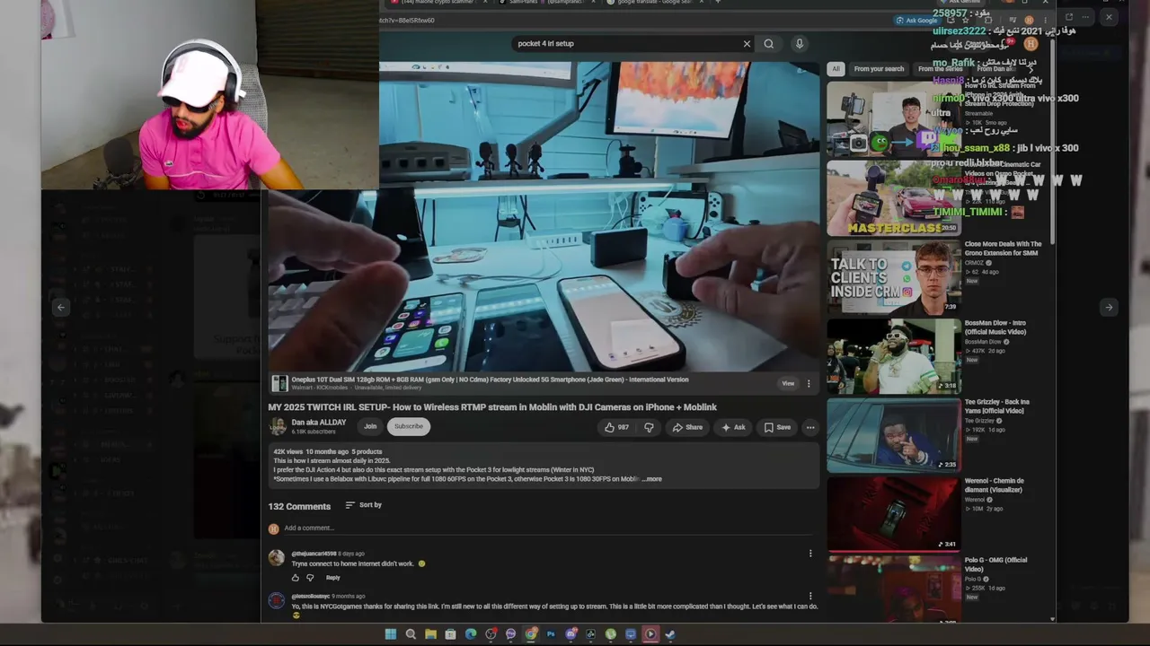Screen dimensions: 1150x646
Task: Dislike the video with the thumbs-down icon
Action: 649,427
